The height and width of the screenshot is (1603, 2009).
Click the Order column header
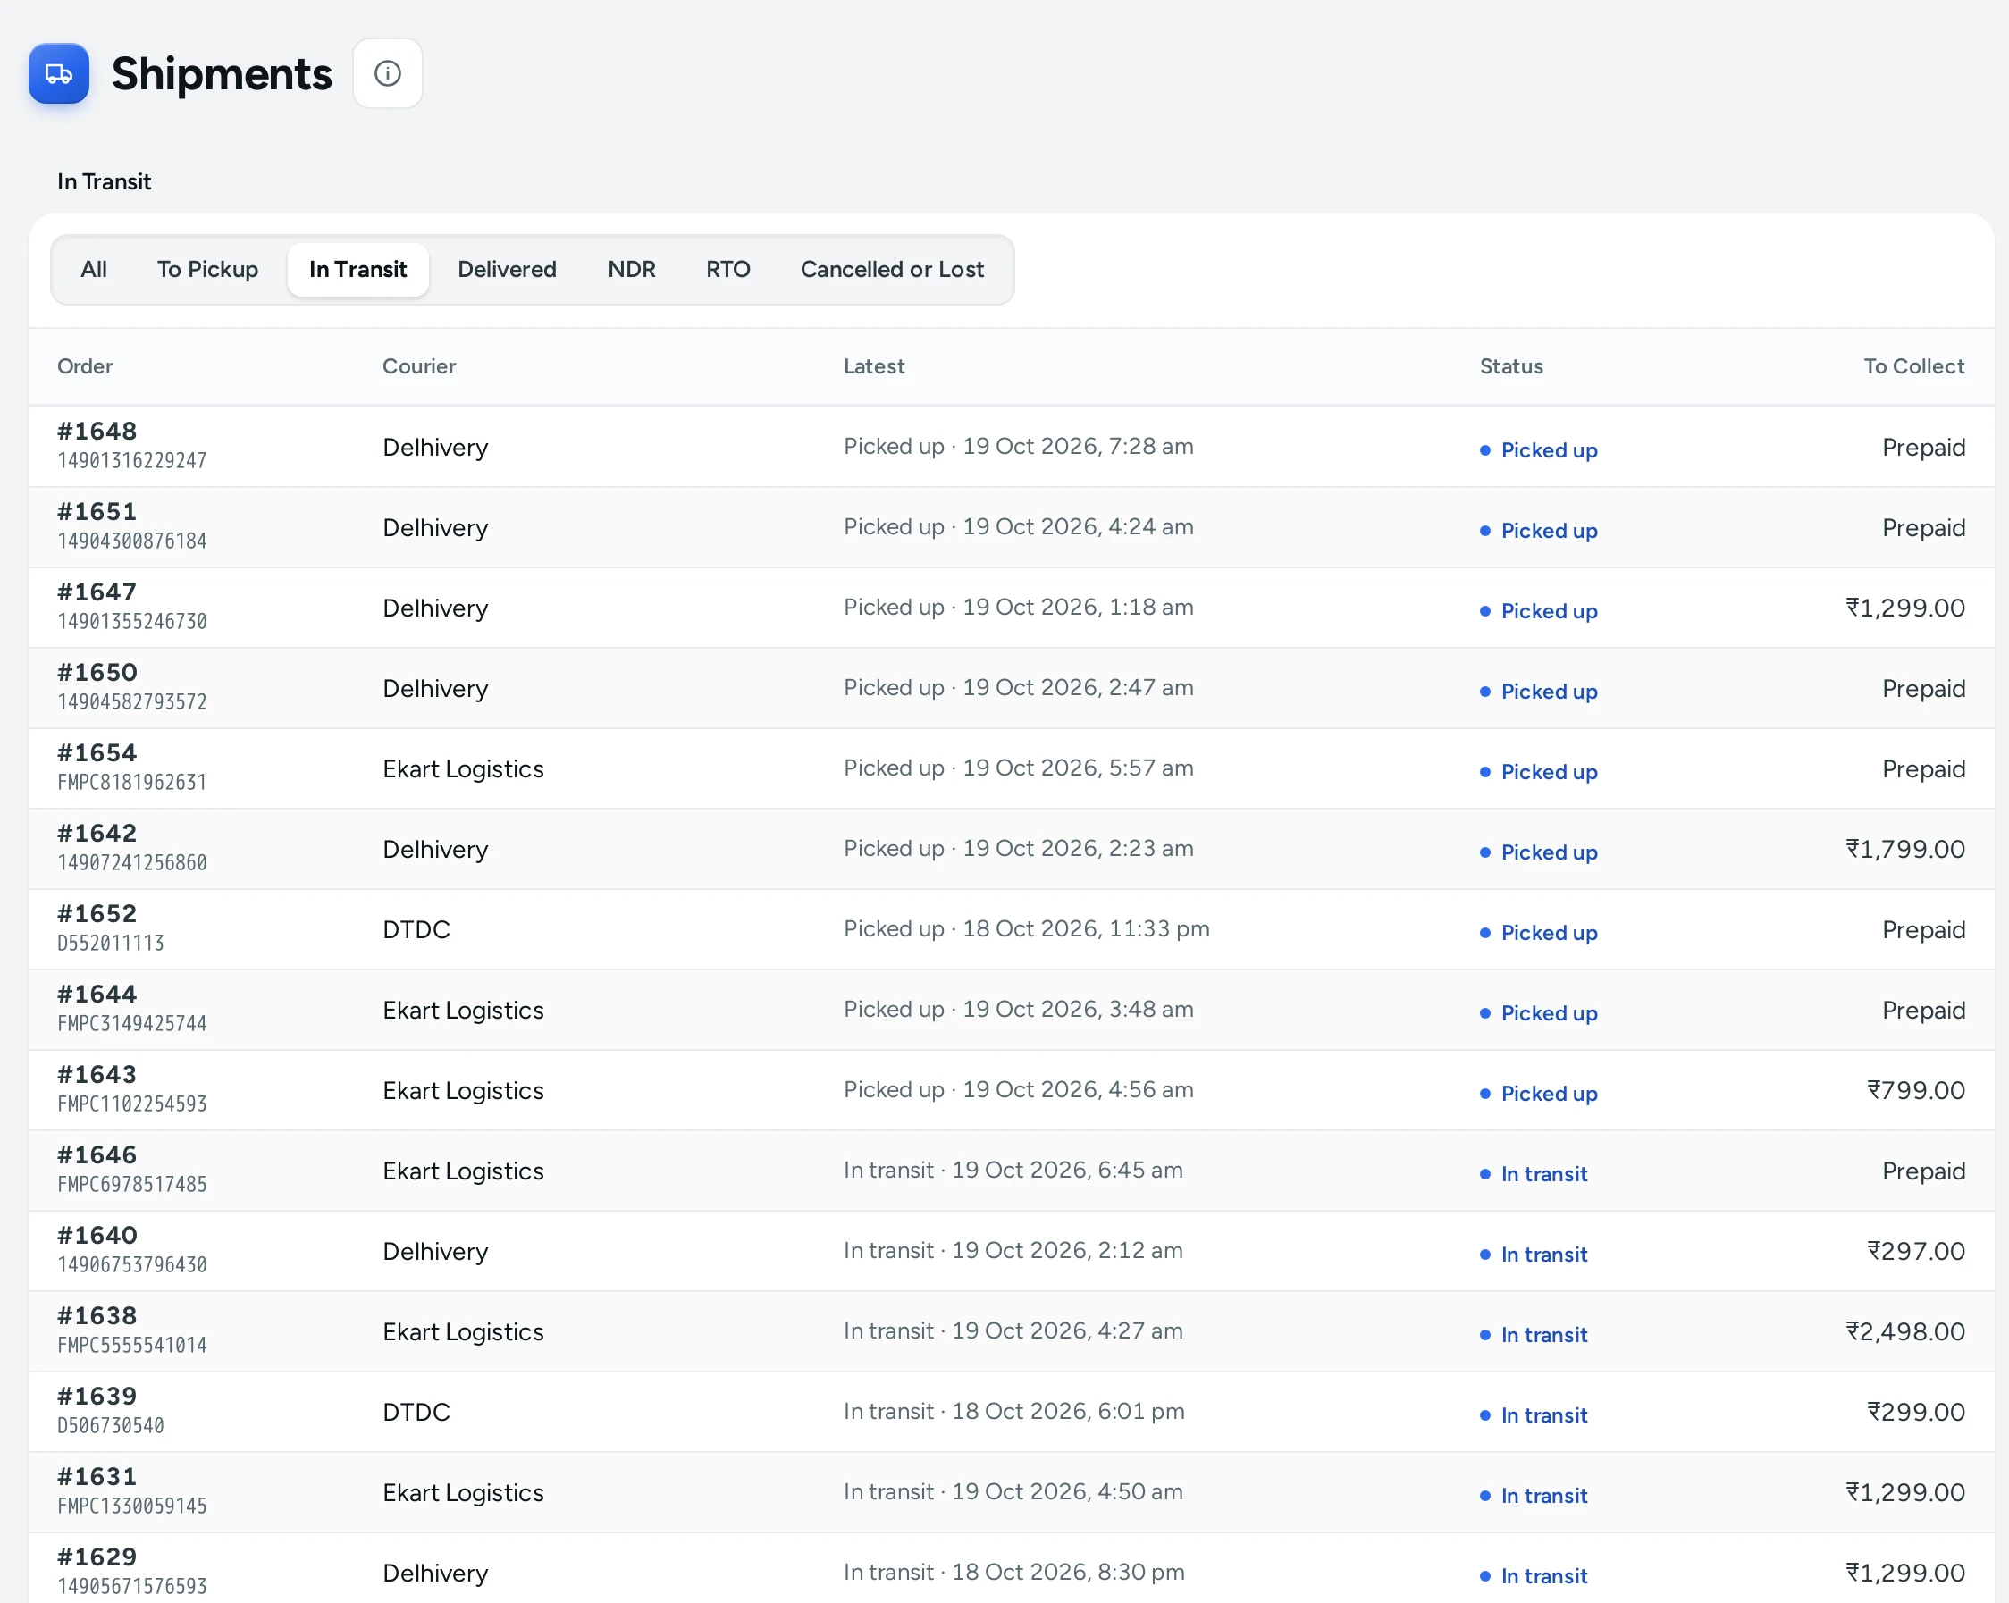(85, 366)
